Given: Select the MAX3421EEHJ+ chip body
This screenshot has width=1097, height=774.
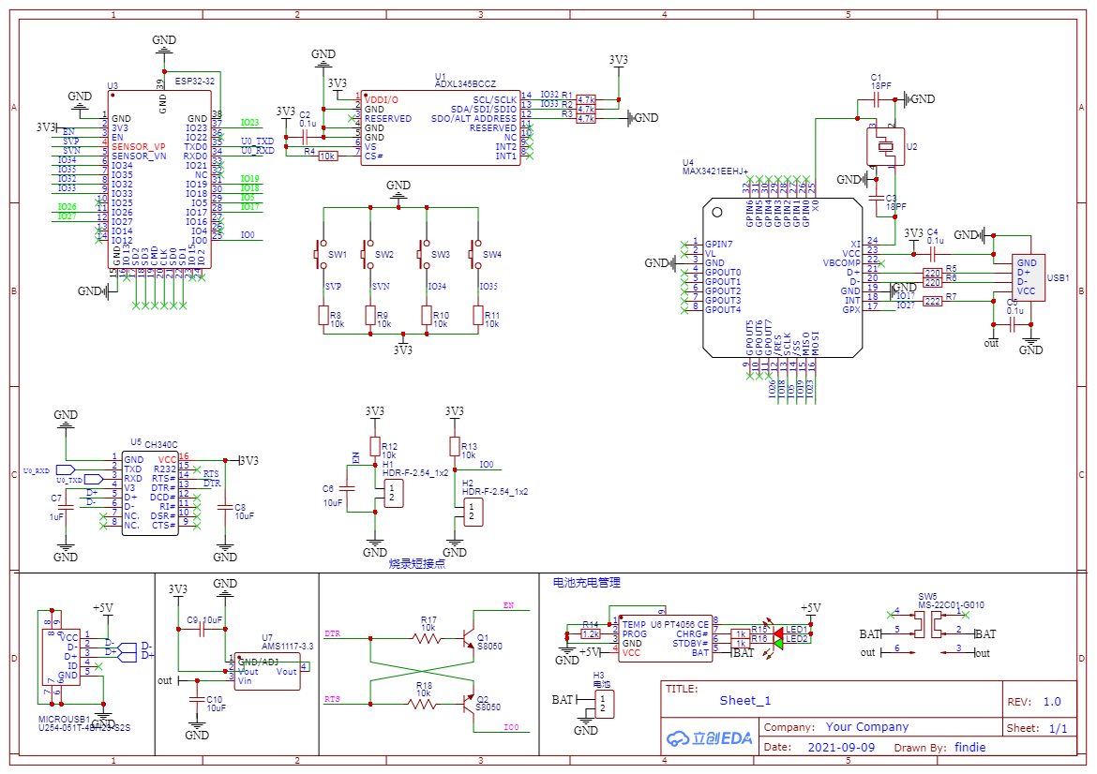Looking at the screenshot, I should click(782, 277).
